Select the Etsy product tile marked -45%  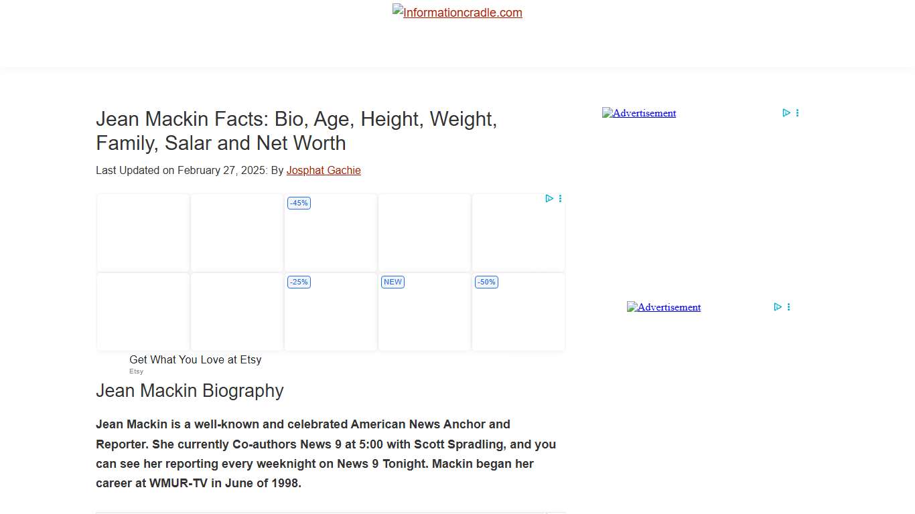coord(331,233)
